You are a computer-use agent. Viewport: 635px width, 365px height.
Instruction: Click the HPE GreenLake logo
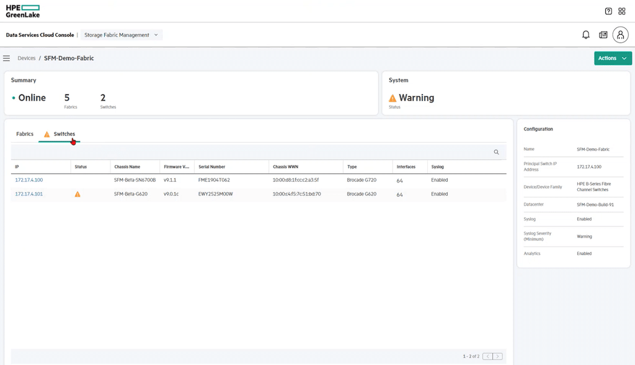(x=23, y=11)
